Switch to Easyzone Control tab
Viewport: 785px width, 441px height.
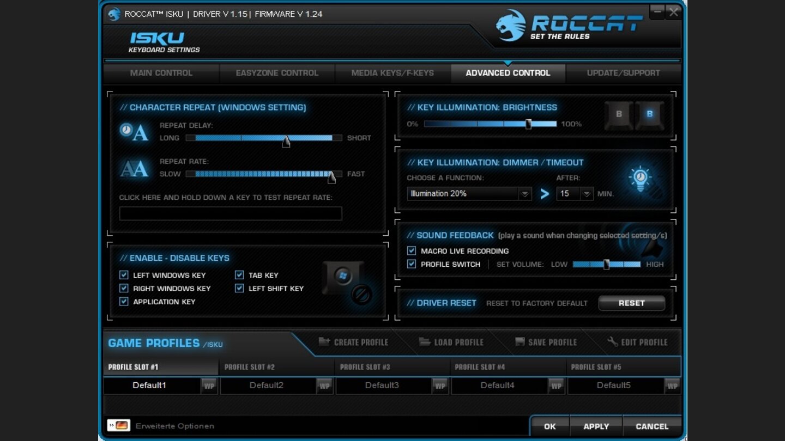point(277,73)
